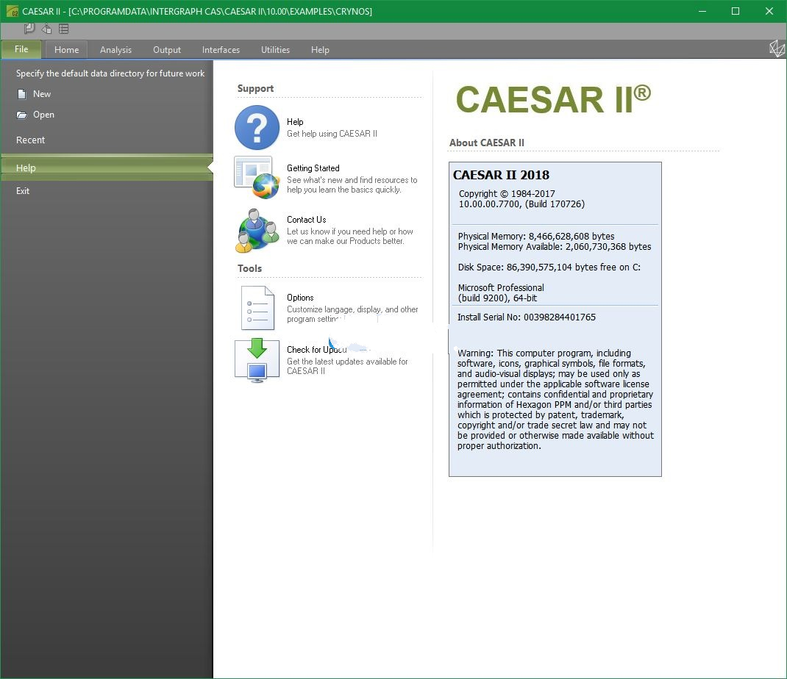The image size is (787, 679).
Task: Switch to the Home ribbon tab
Action: click(66, 49)
